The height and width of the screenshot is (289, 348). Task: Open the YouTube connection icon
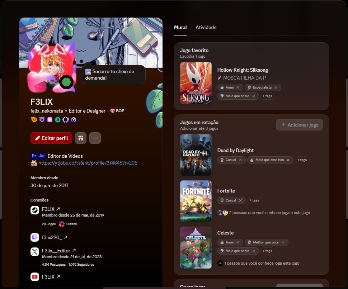point(35,277)
